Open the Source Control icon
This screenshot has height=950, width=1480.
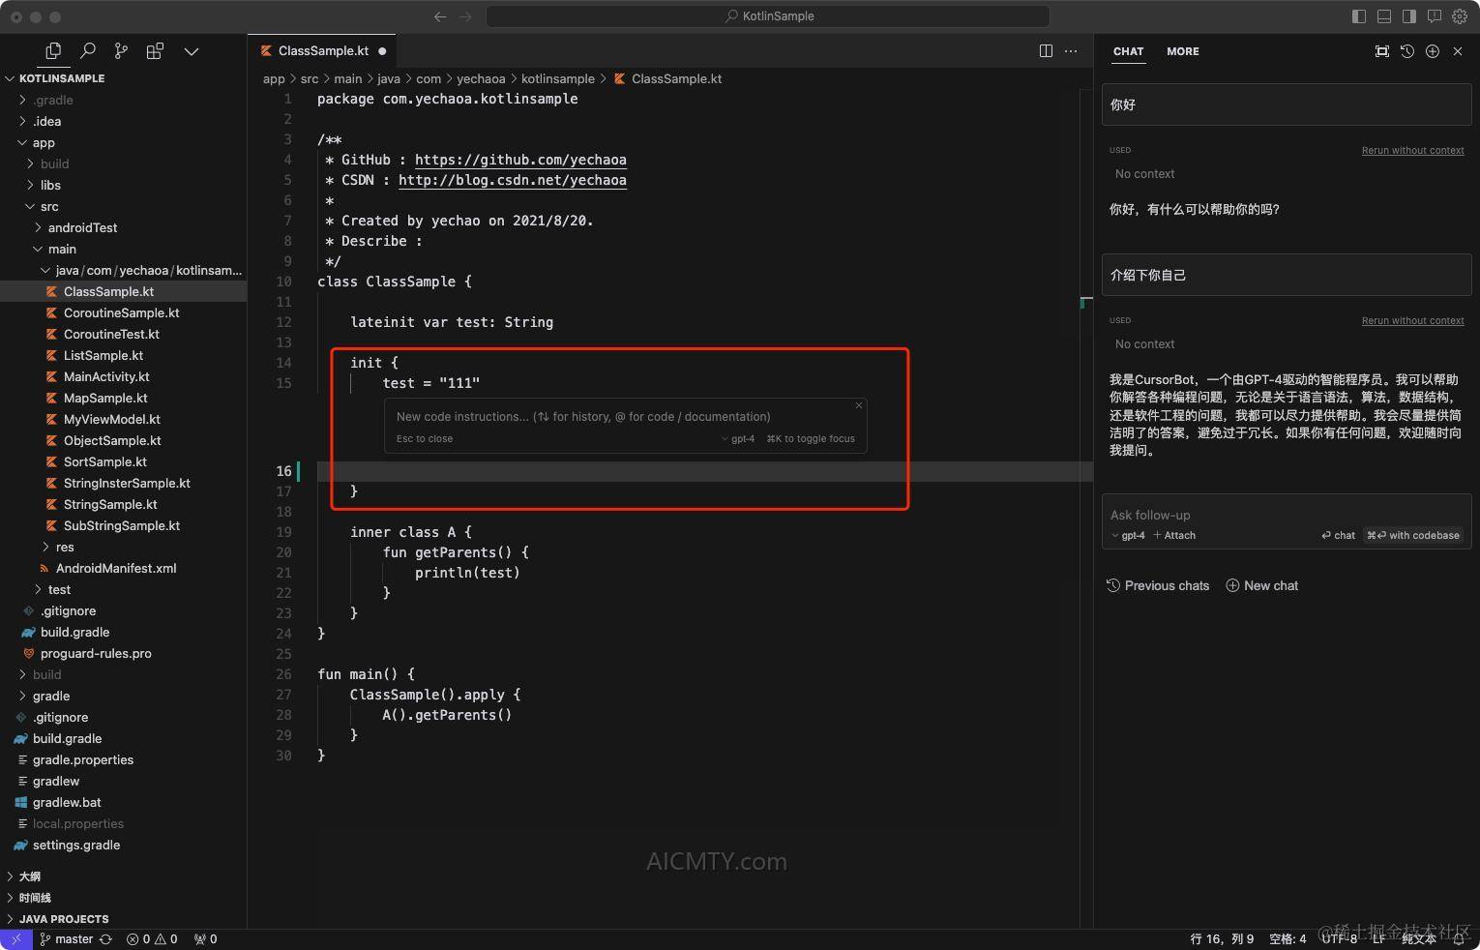tap(121, 50)
